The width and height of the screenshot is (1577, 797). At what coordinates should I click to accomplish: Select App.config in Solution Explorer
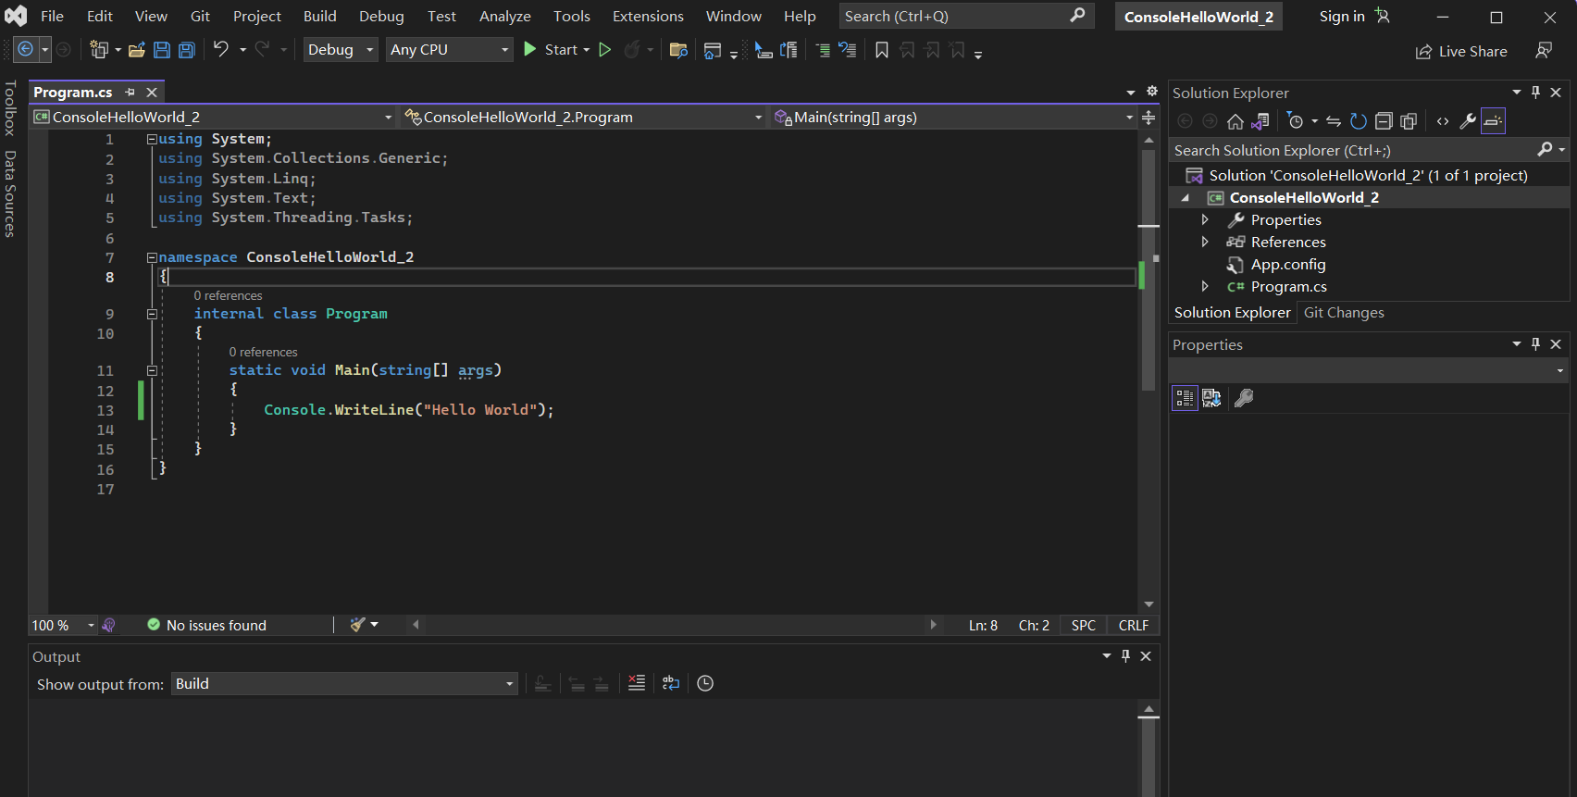1288,265
